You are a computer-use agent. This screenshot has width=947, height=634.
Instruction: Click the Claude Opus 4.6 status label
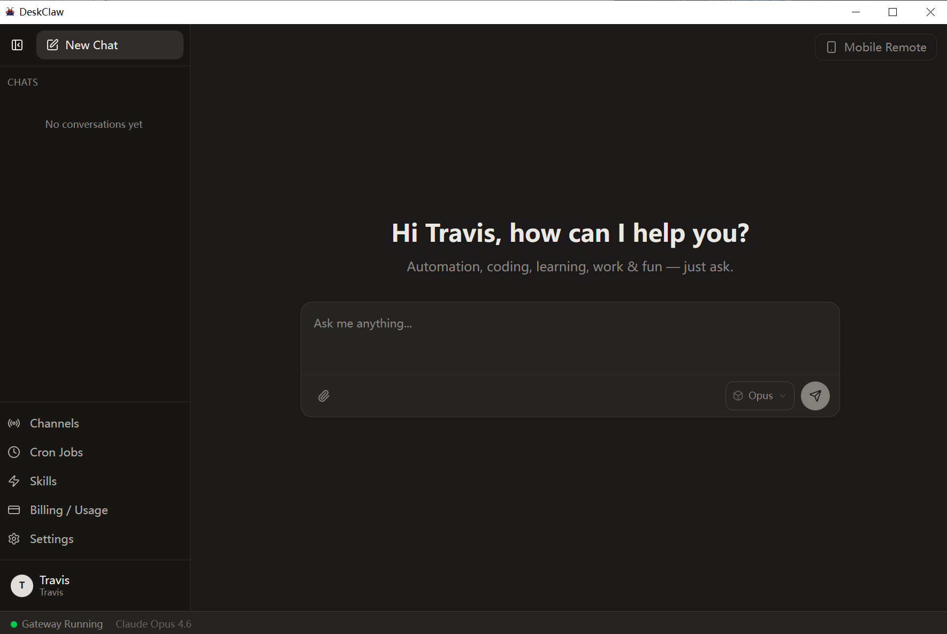click(154, 624)
